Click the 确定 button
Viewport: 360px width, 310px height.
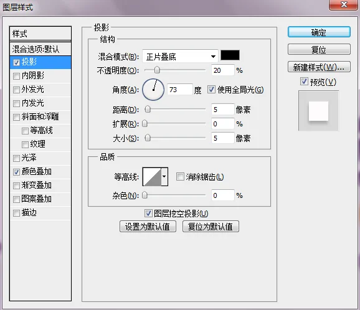pos(319,32)
